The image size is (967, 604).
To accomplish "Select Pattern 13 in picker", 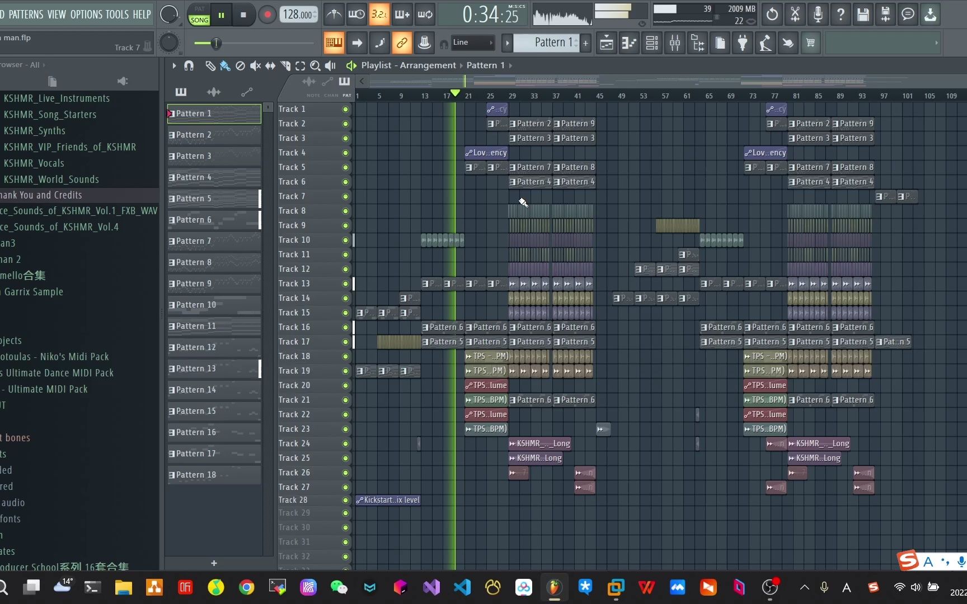I will (x=214, y=369).
